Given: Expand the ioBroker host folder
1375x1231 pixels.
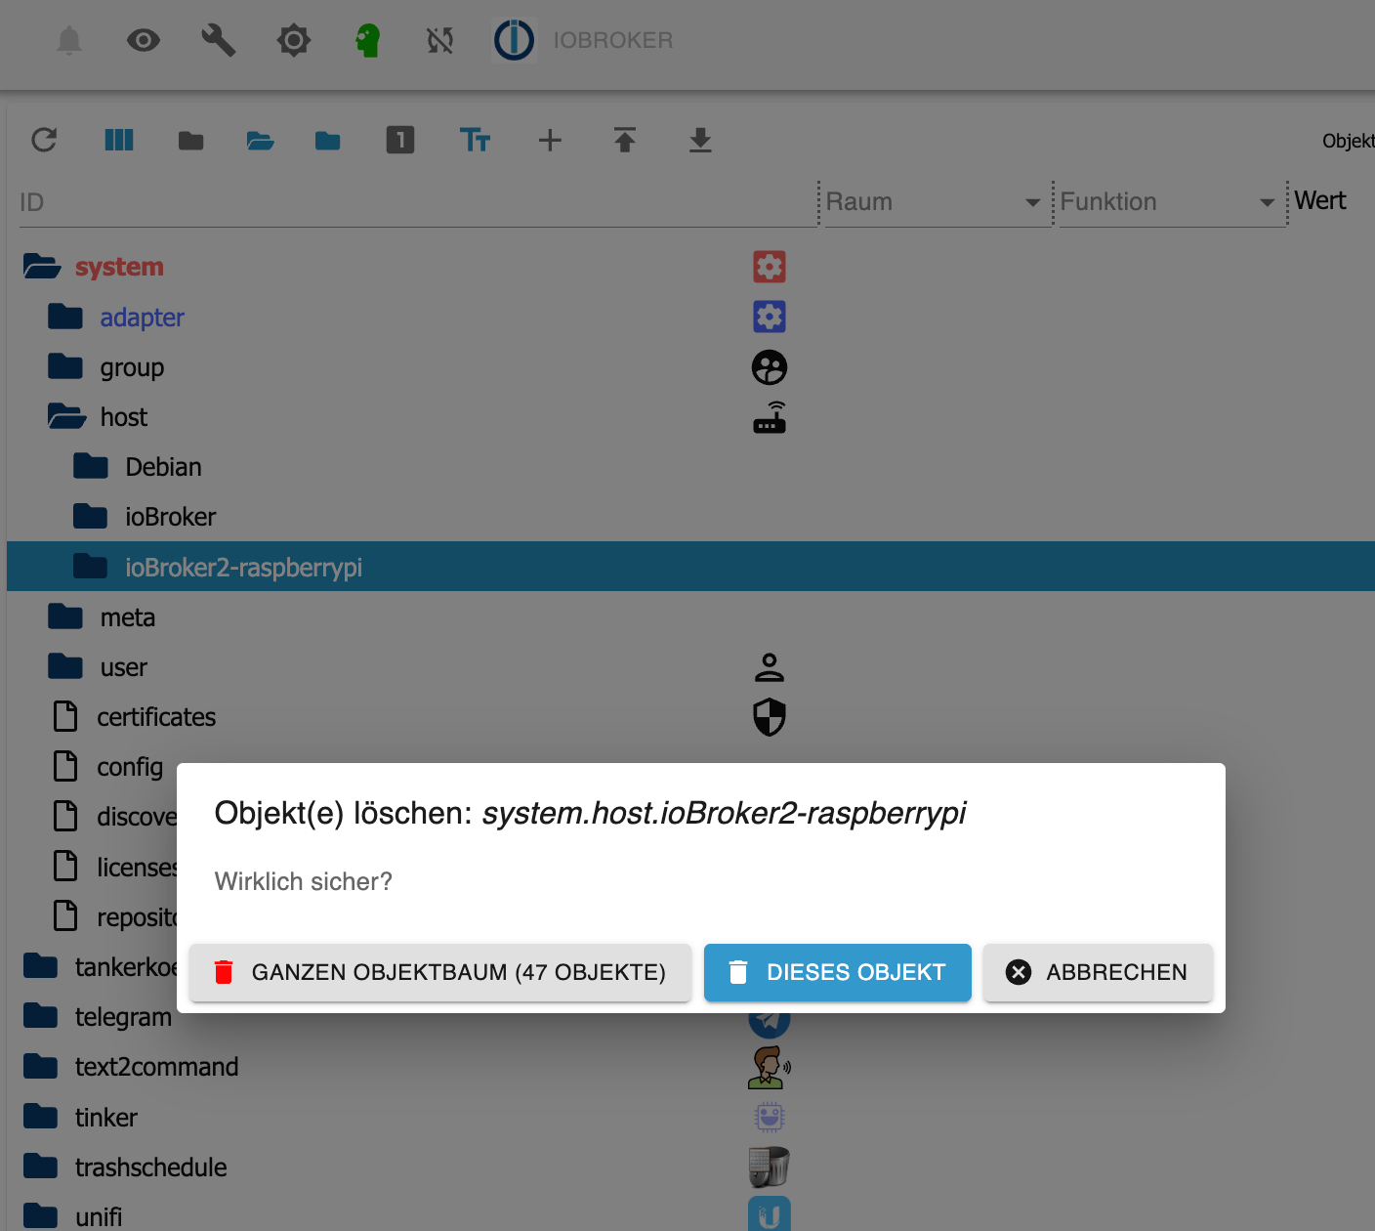Looking at the screenshot, I should (91, 516).
